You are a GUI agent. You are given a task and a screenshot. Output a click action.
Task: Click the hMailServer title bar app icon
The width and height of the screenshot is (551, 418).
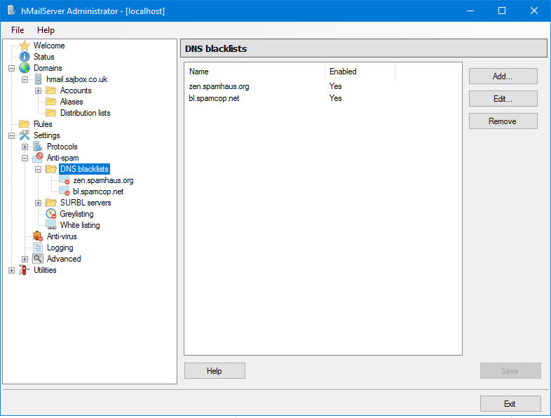12,11
